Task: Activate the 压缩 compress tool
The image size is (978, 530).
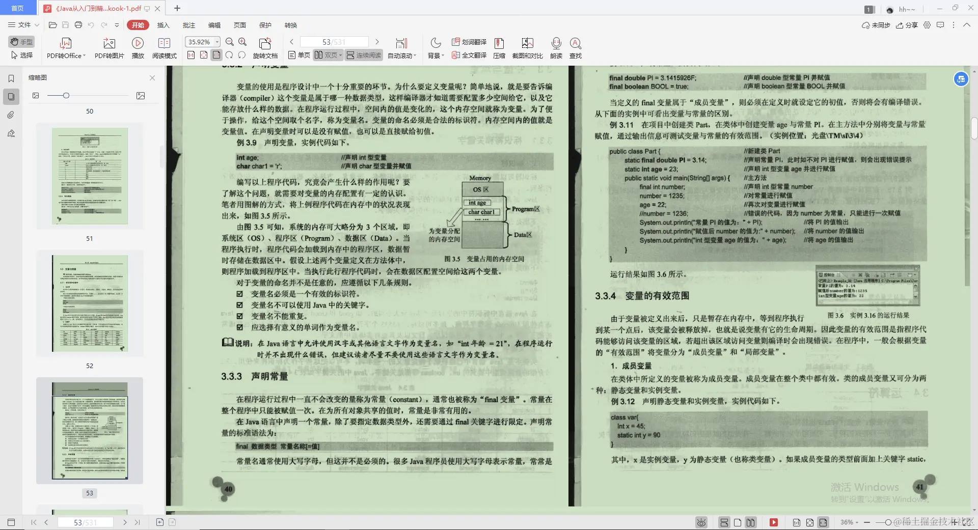Action: (498, 47)
